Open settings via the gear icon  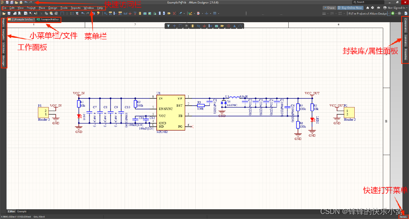(373, 8)
